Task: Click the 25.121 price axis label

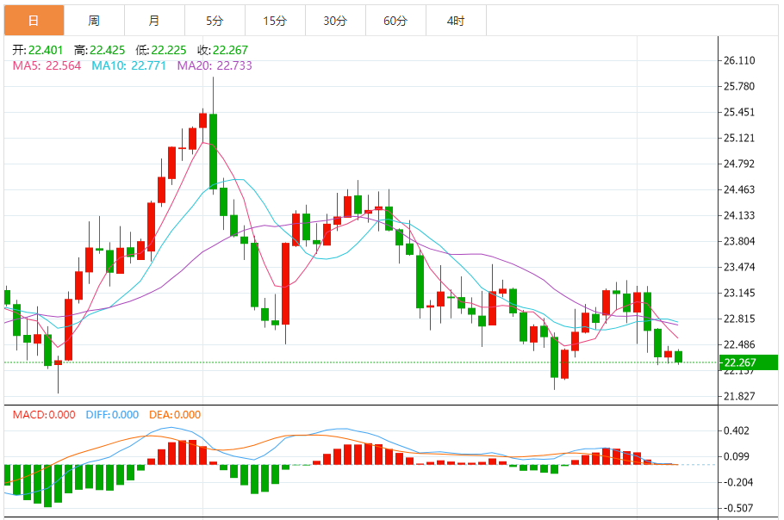Action: (739, 138)
